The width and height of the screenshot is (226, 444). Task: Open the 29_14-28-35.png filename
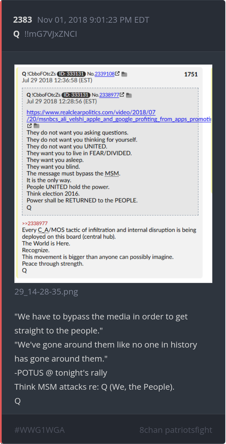pos(46,291)
